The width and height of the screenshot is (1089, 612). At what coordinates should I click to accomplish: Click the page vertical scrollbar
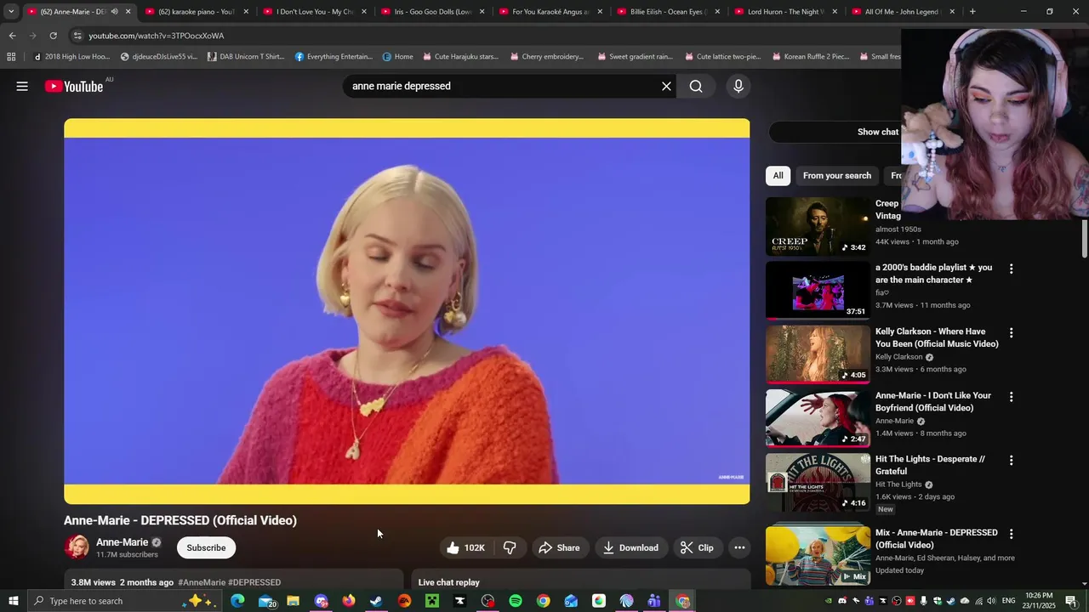click(x=1085, y=238)
